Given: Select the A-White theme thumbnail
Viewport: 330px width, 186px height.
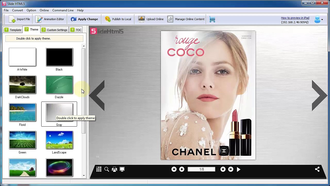Looking at the screenshot, I should click(22, 57).
